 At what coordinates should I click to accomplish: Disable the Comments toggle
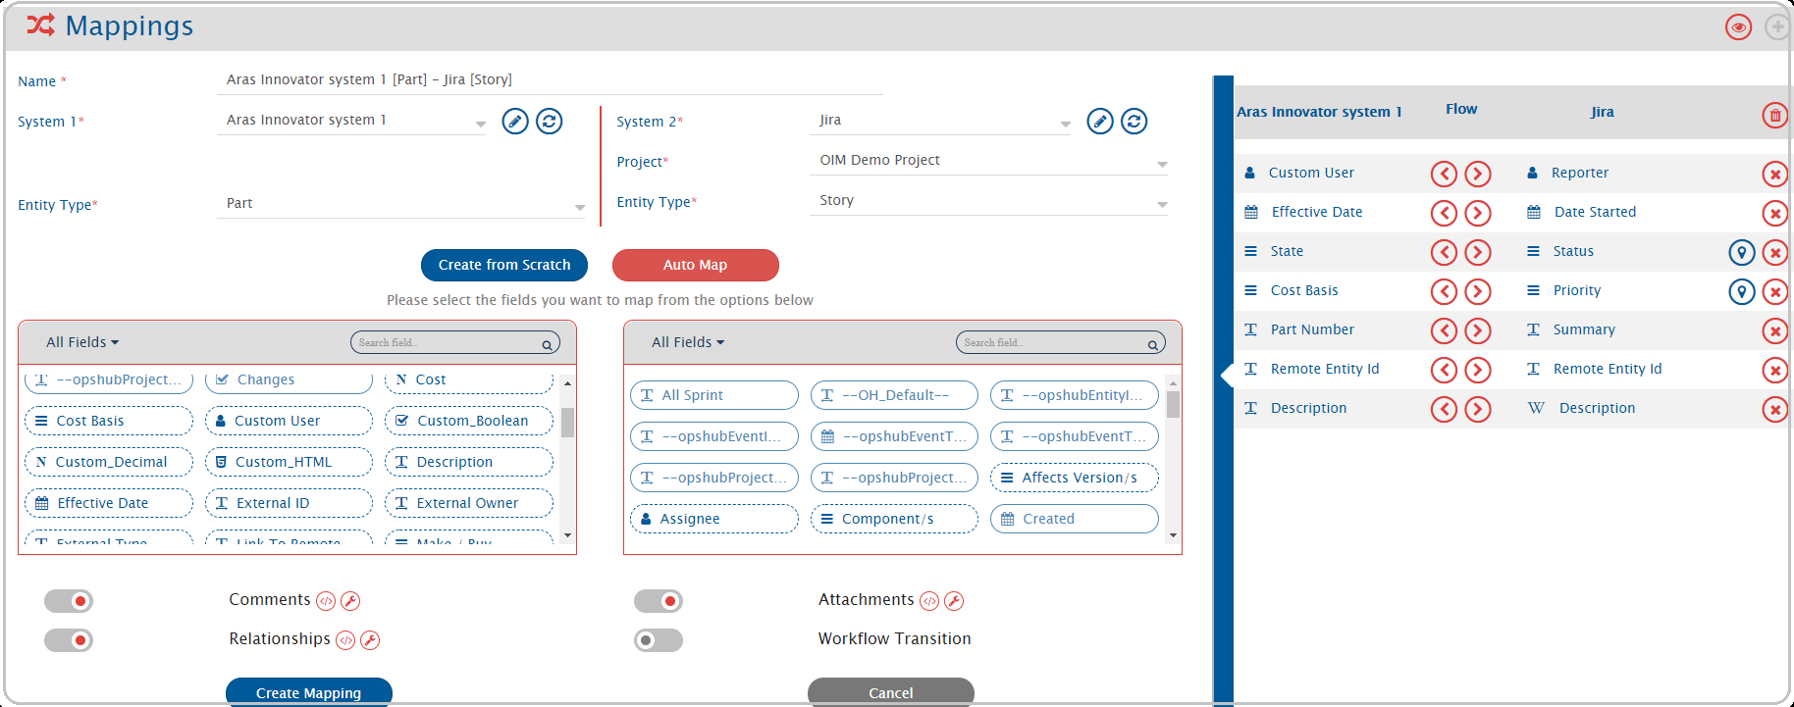tap(69, 601)
